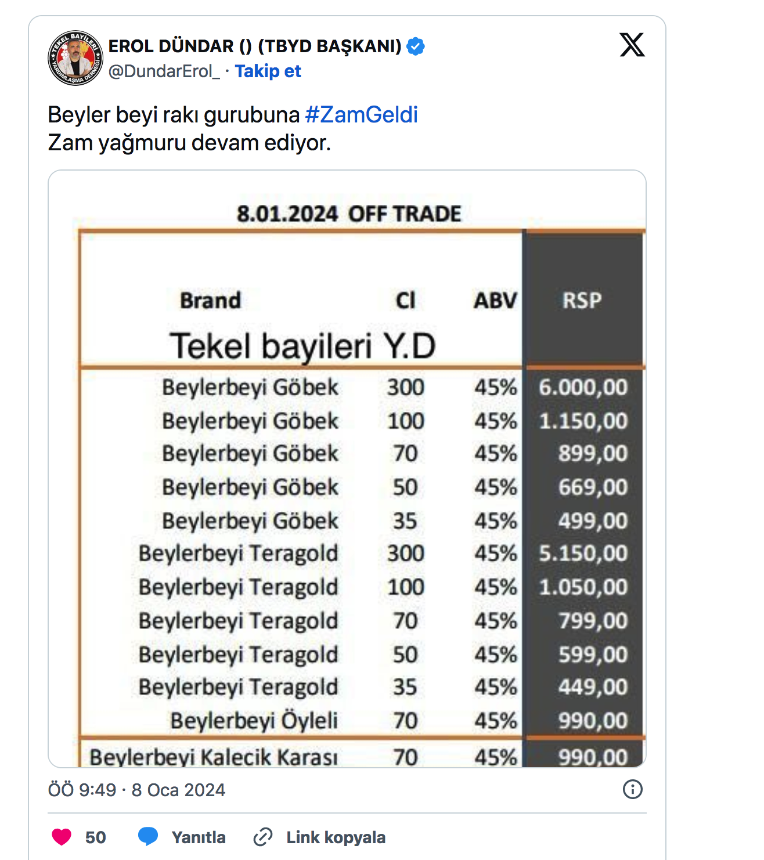Click the Yanıtla reply button
This screenshot has height=860, width=764.
coord(199,837)
